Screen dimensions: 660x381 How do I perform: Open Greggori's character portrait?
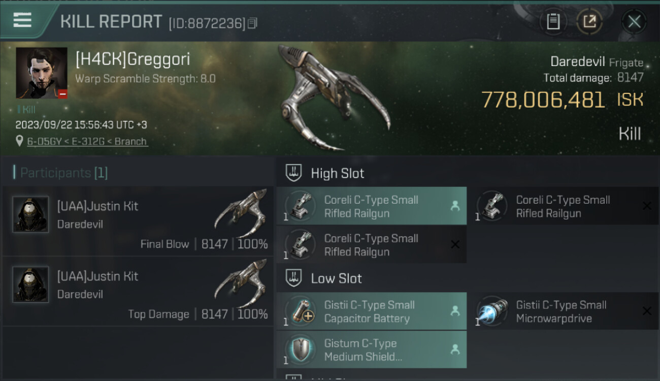(x=42, y=73)
